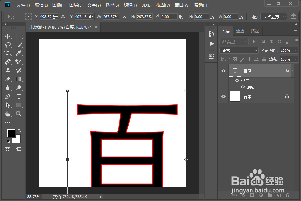Select the Zoom tool
The height and width of the screenshot is (201, 301).
click(x=19, y=114)
